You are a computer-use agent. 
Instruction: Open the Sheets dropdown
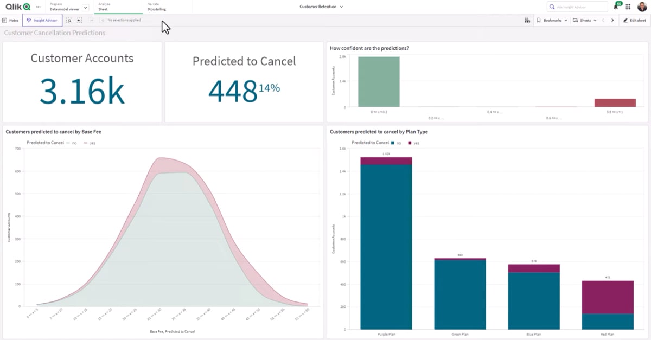click(x=586, y=20)
